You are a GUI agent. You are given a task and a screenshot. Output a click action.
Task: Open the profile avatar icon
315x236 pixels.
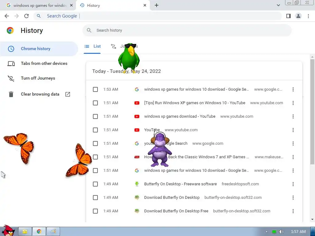coord(298,16)
